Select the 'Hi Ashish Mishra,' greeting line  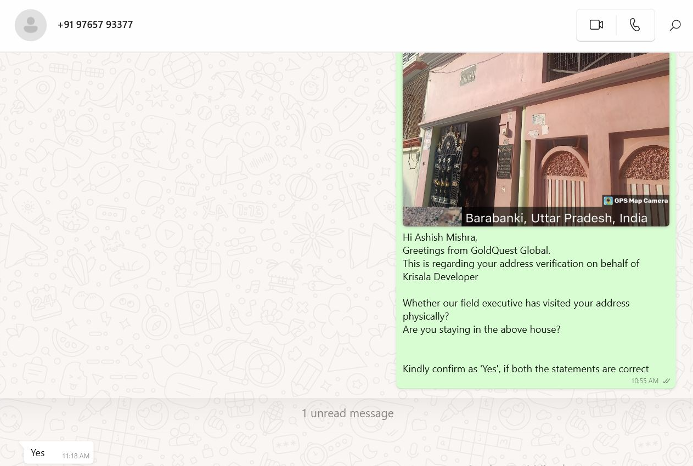(440, 237)
